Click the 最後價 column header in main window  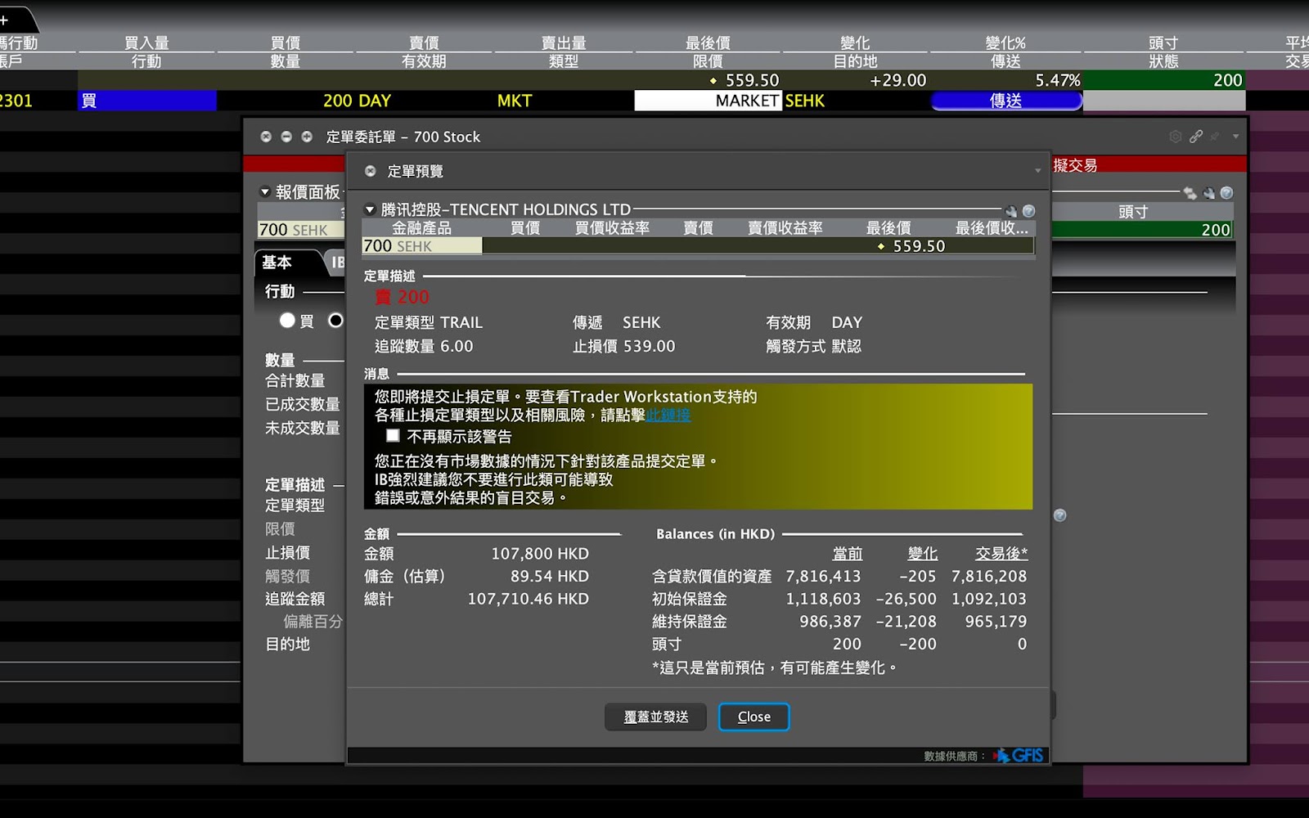(708, 43)
